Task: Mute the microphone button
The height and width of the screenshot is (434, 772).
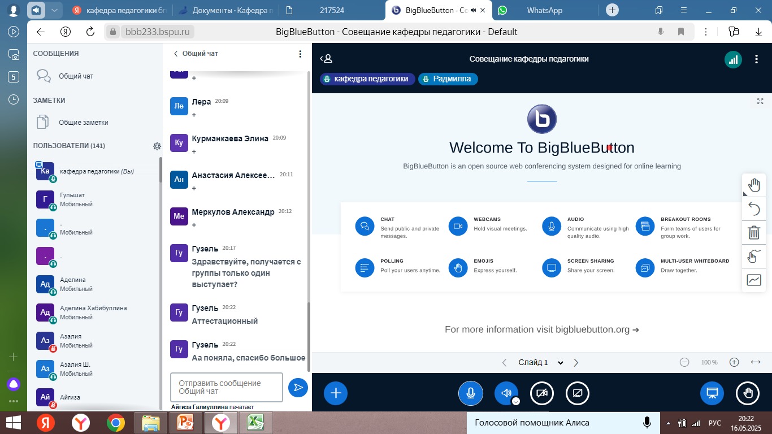Action: pos(470,393)
